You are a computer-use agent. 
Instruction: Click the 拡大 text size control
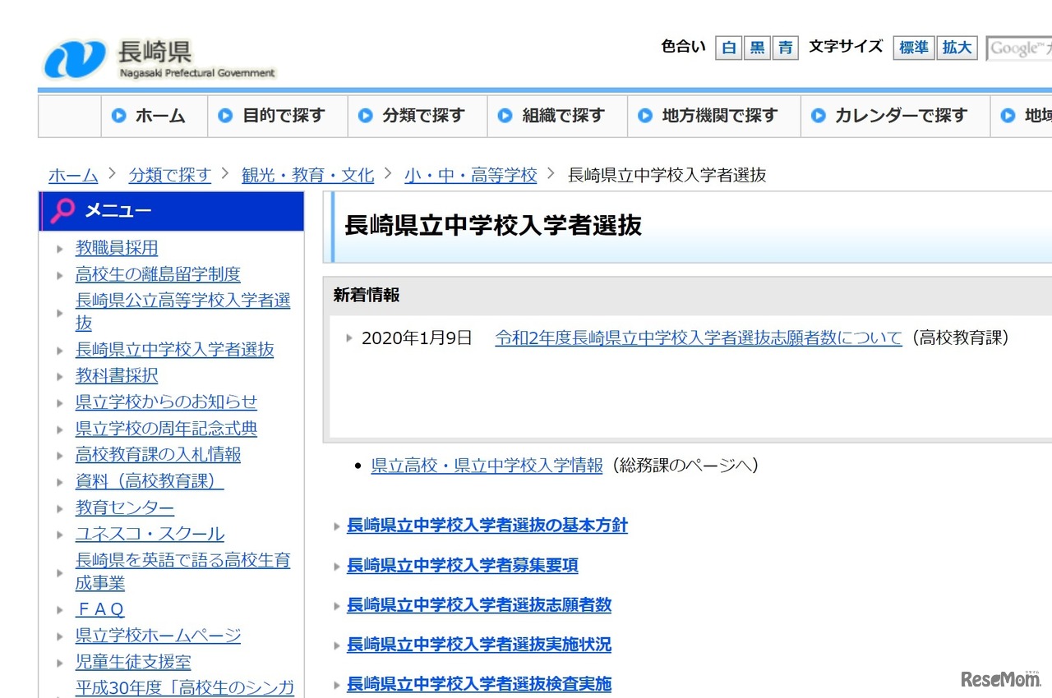(957, 48)
